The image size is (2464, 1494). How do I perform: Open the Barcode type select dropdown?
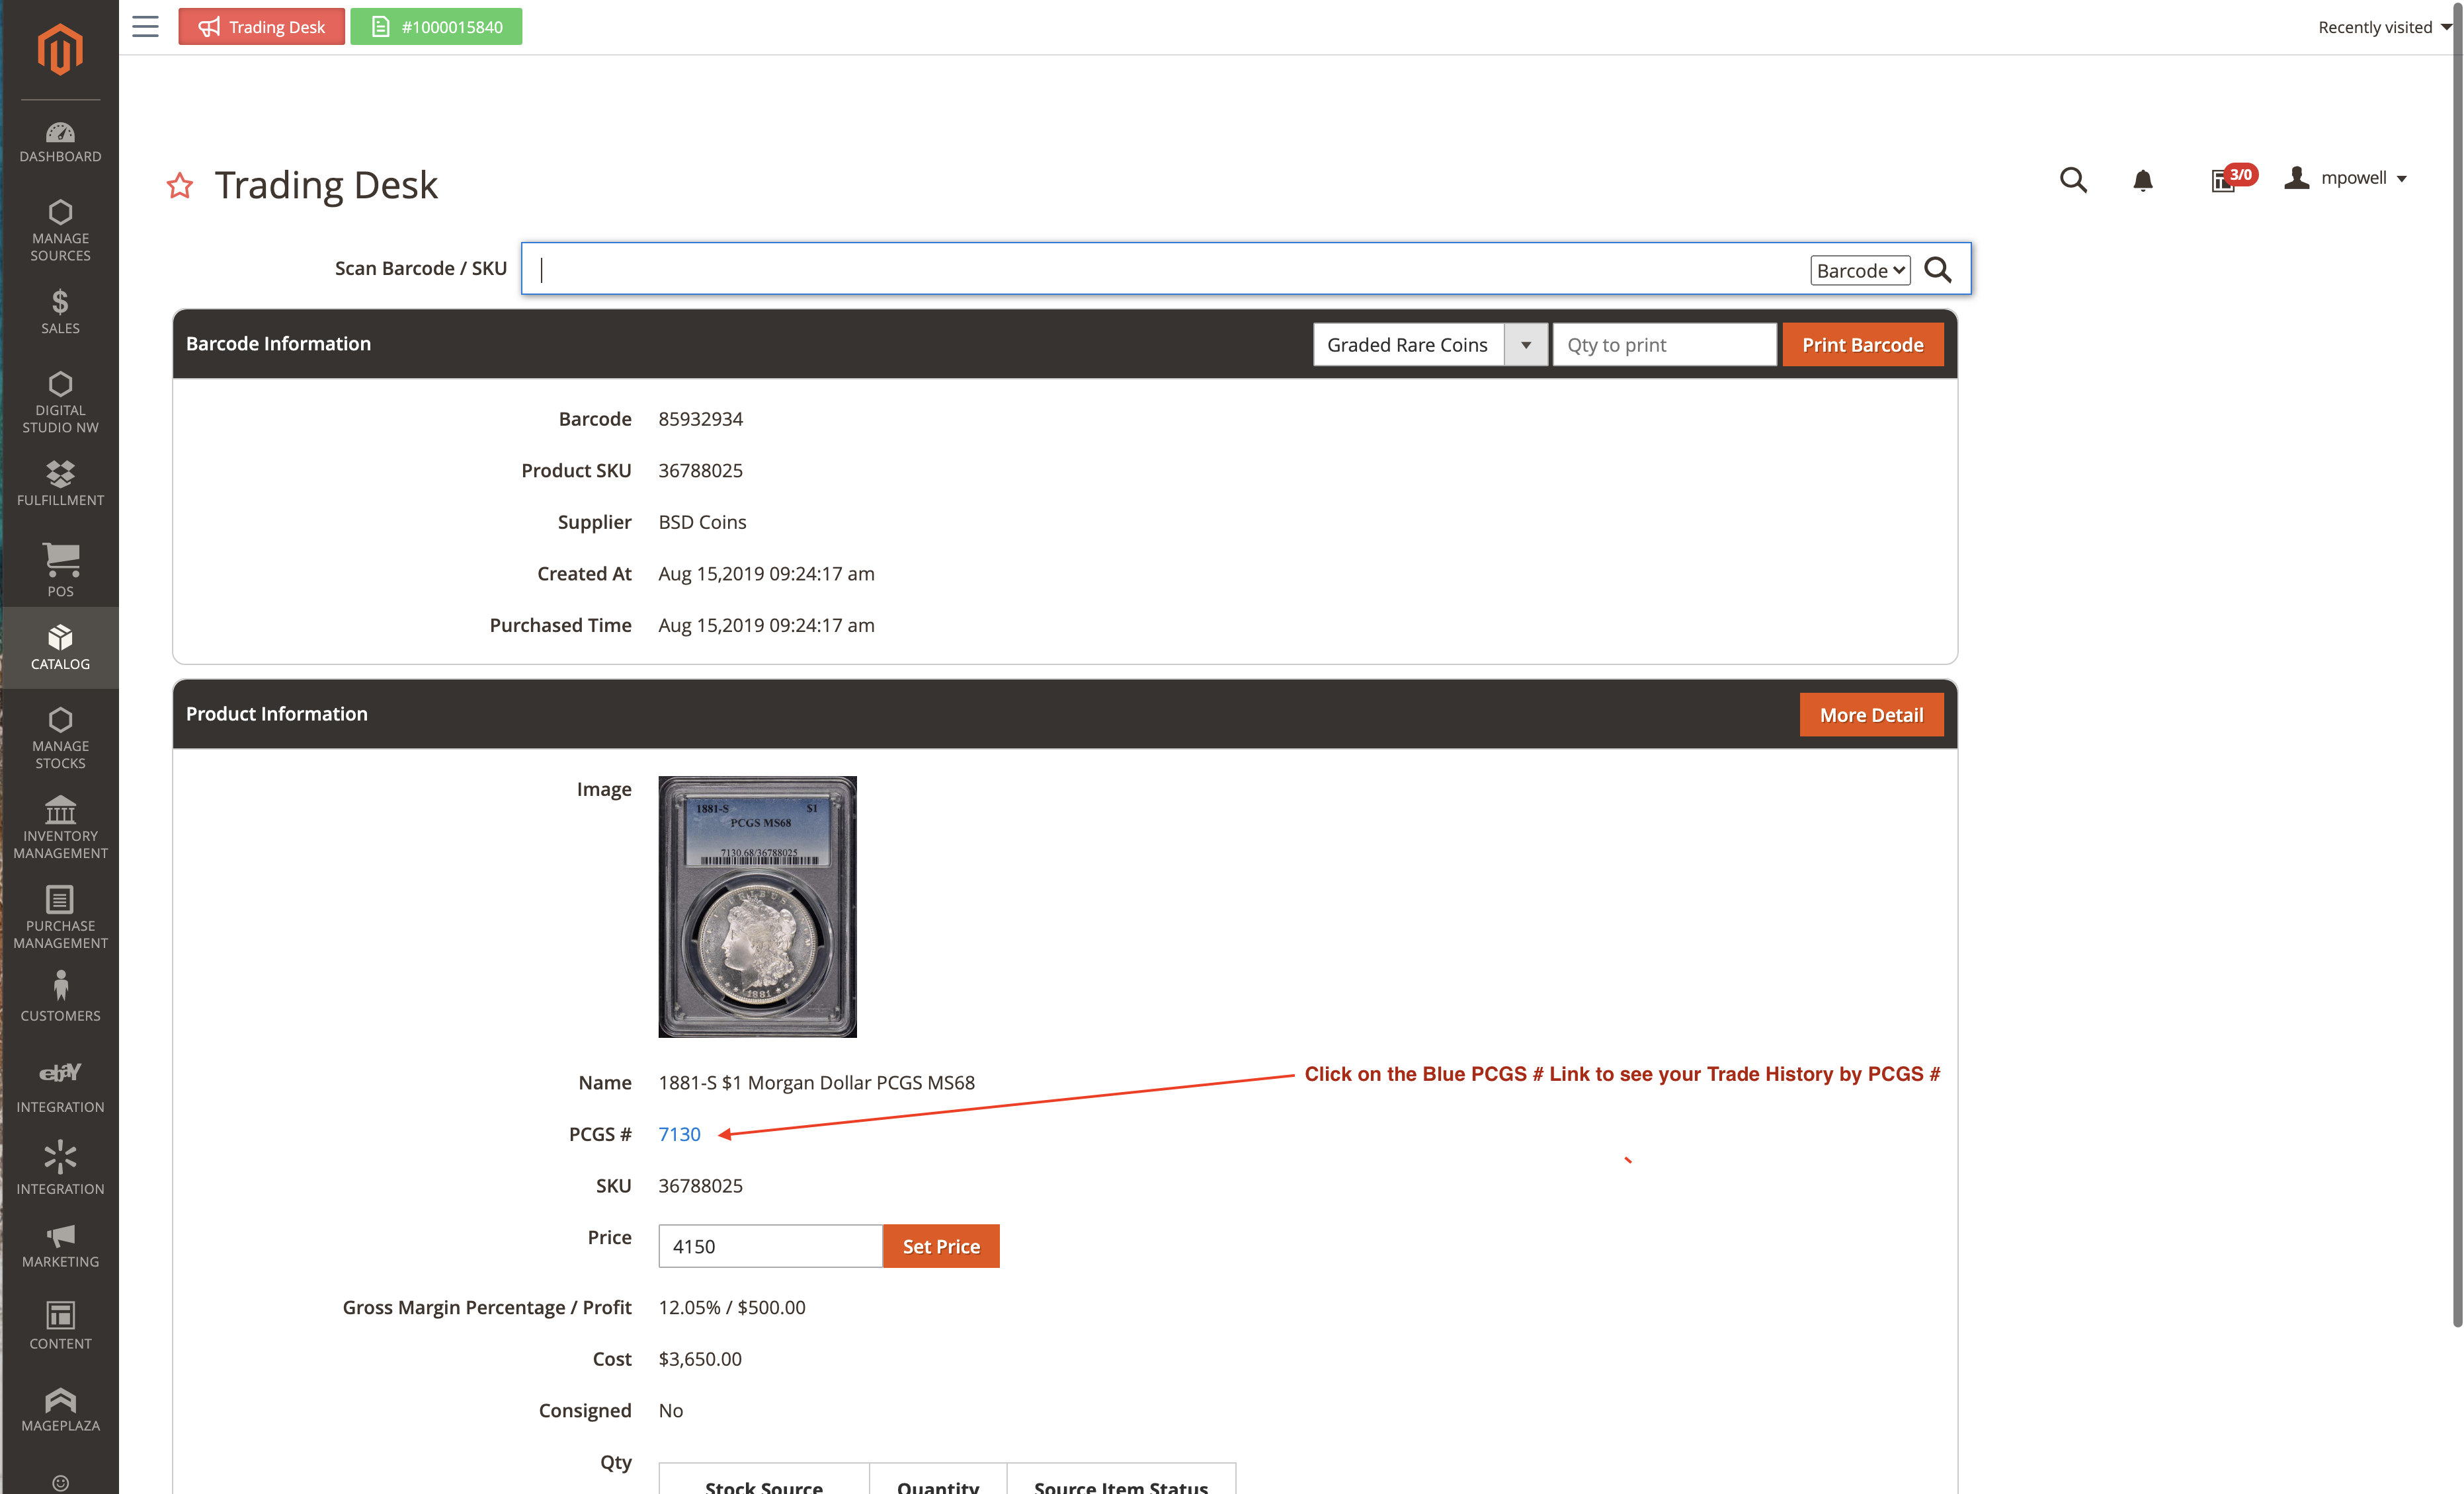point(1859,270)
